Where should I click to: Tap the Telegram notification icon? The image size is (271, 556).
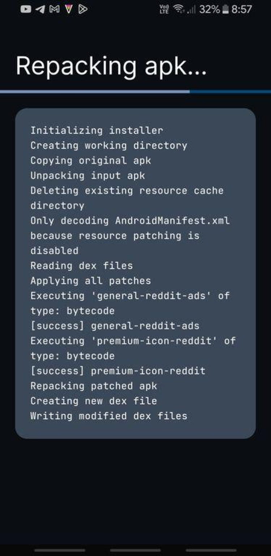[x=40, y=9]
